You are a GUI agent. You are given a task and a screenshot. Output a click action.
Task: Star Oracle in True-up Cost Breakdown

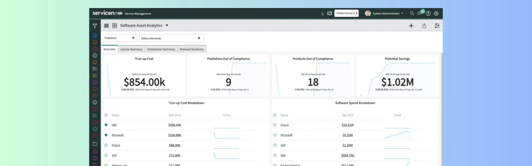click(106, 145)
